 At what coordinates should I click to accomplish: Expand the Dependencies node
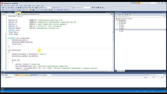pyautogui.click(x=117, y=22)
